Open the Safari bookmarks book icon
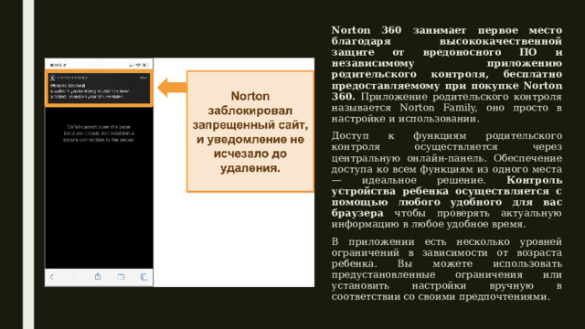 pos(121,277)
